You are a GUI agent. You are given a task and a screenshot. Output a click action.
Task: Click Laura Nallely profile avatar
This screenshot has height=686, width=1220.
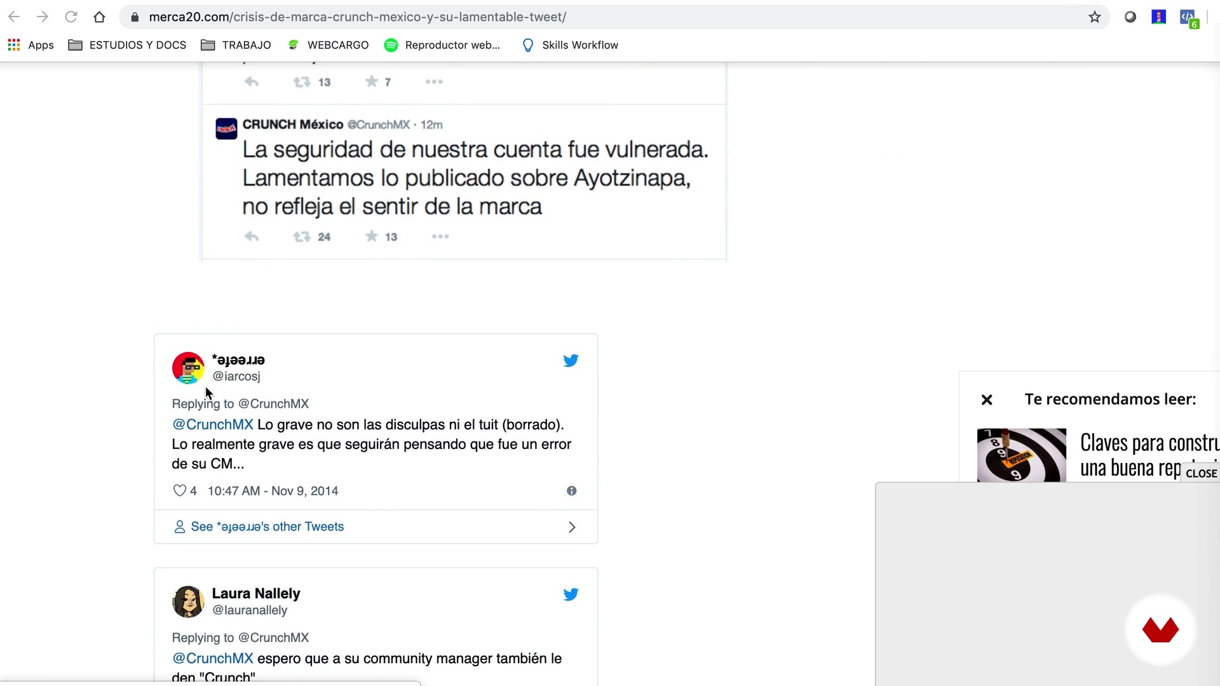tap(188, 602)
